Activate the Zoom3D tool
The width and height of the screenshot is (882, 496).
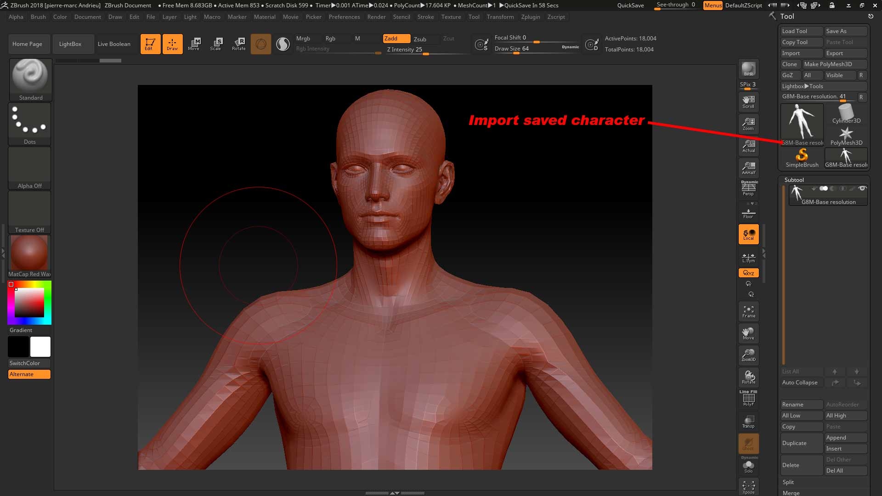coord(748,354)
